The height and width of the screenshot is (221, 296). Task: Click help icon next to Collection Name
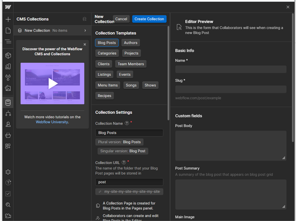[x=127, y=123]
